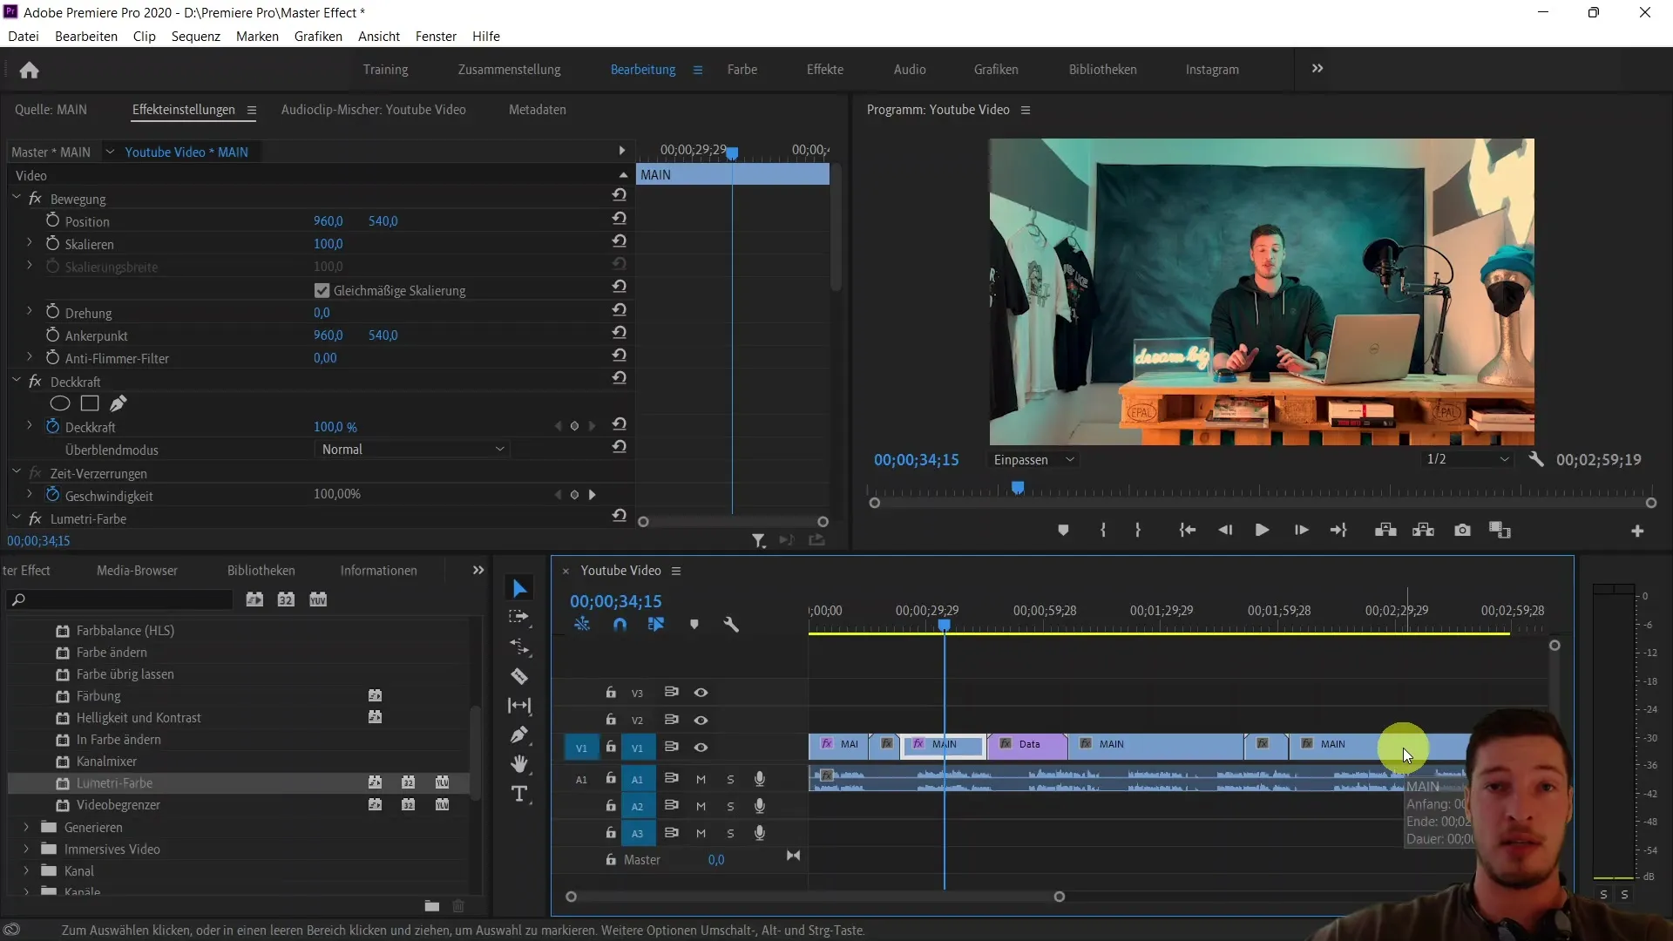This screenshot has width=1673, height=941.
Task: Open the Metadaten tab
Action: coord(538,110)
